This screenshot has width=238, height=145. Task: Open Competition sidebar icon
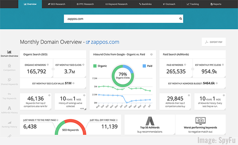(9, 66)
